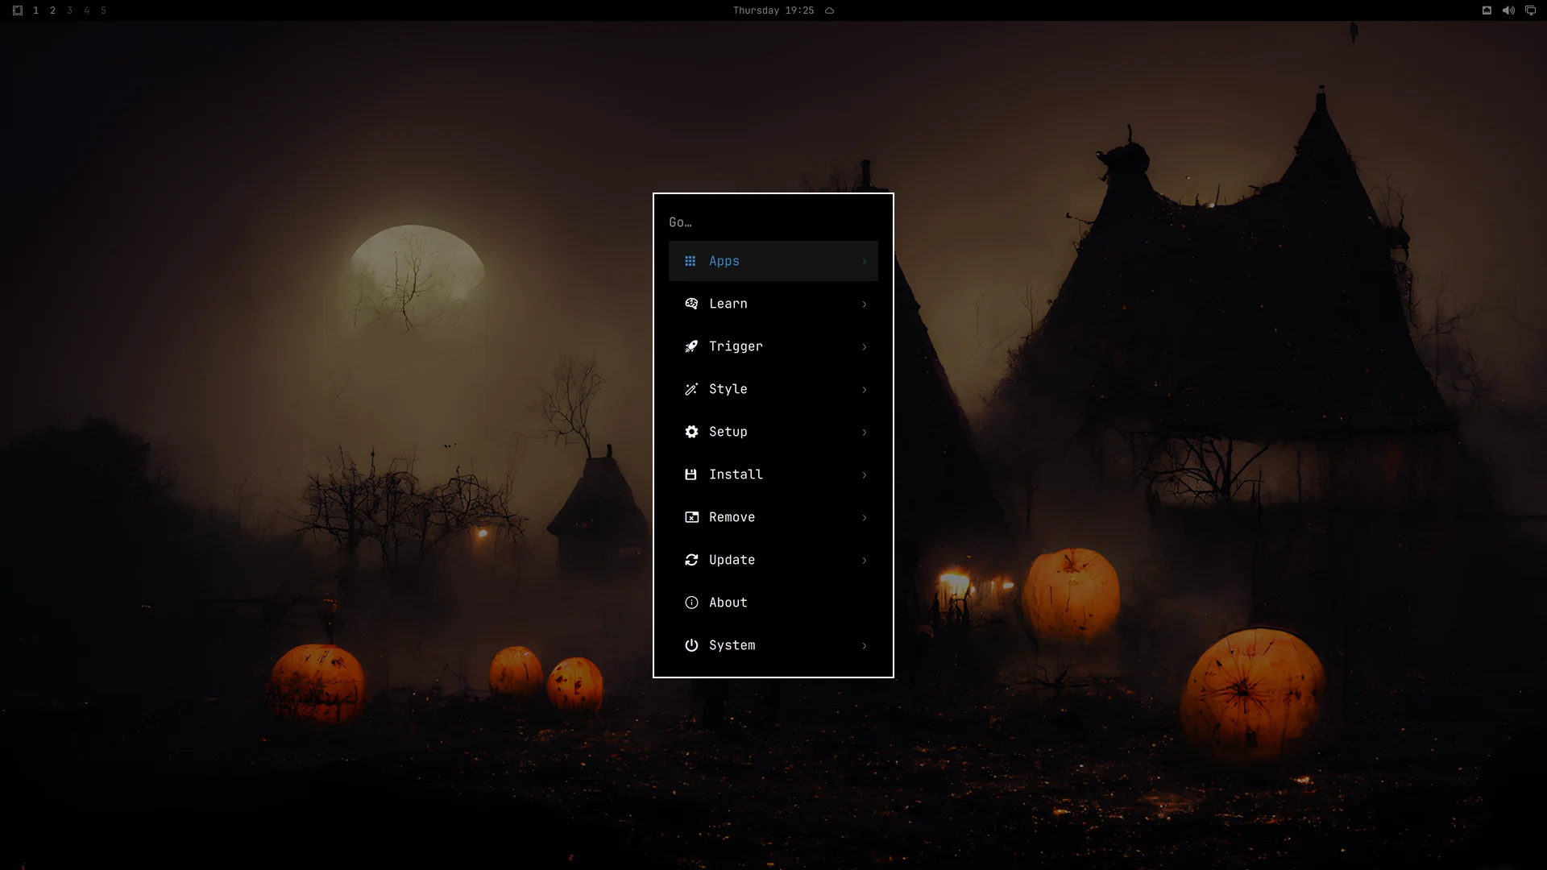Focus the Go… search field

773,222
